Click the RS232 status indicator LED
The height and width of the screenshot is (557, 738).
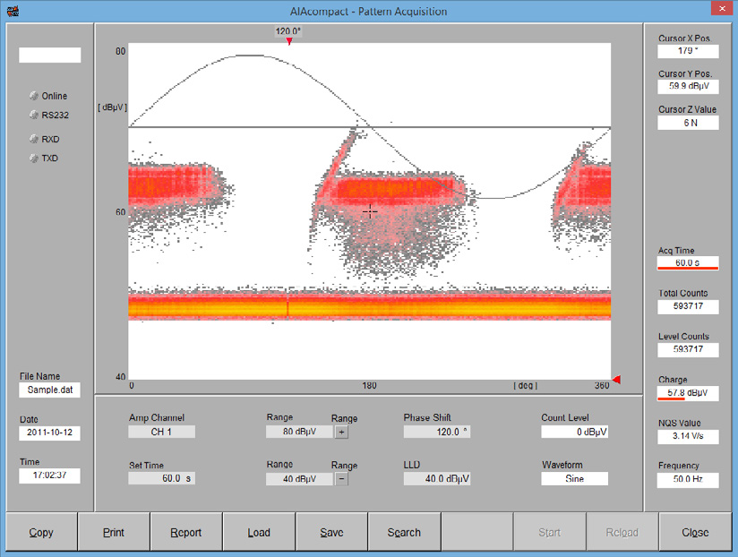pos(34,115)
